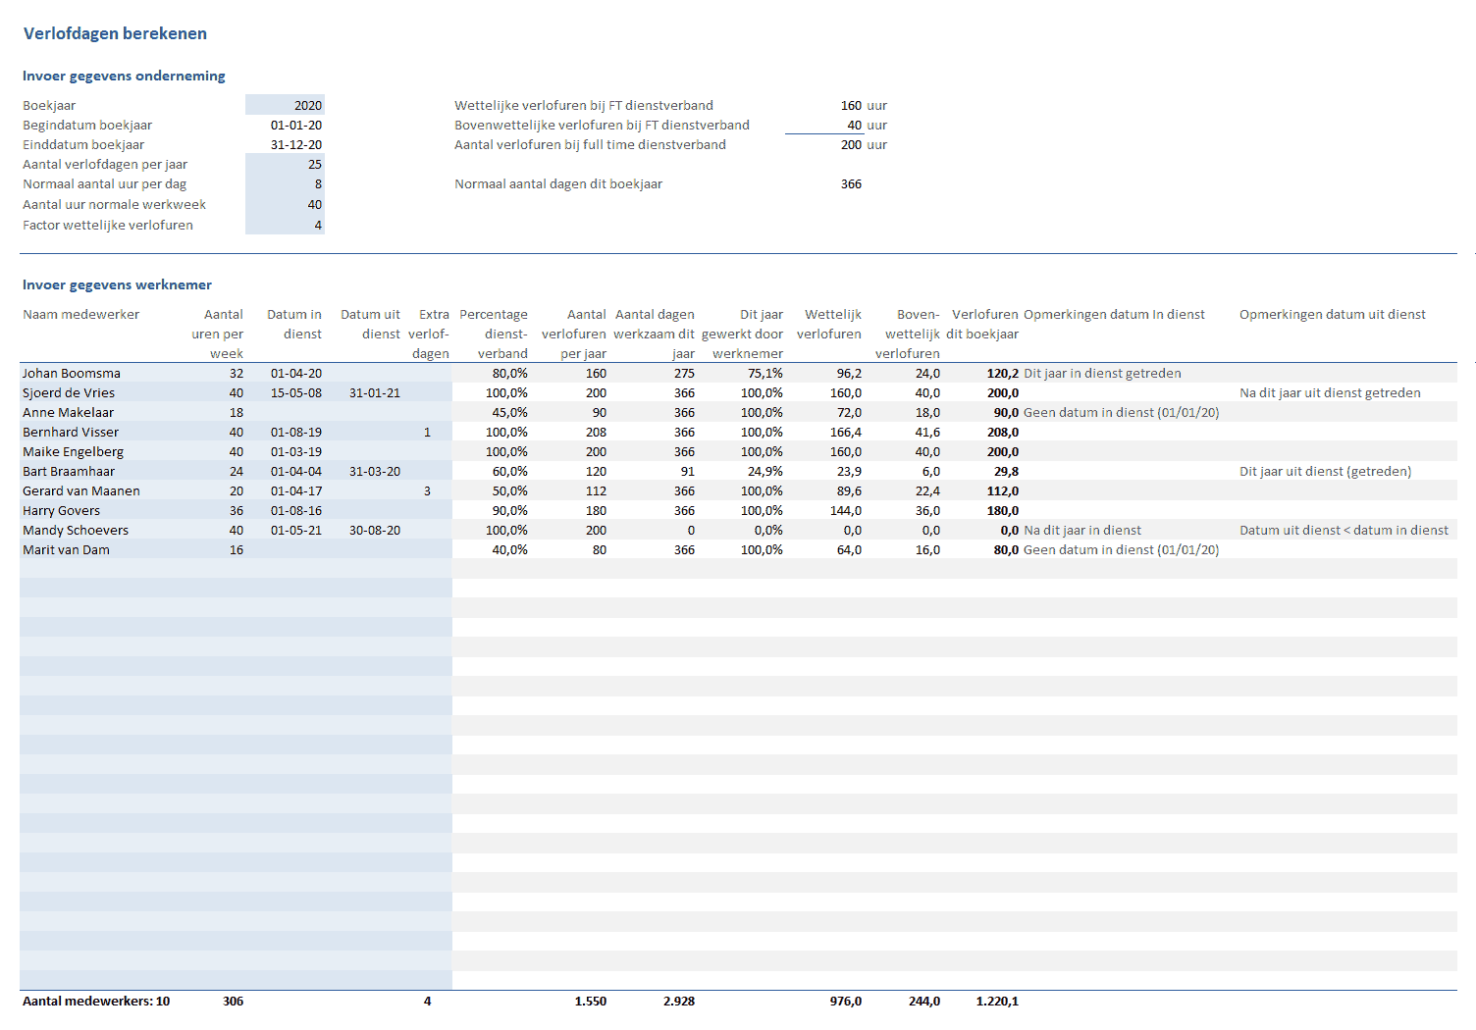This screenshot has width=1476, height=1030.
Task: Edit the Normaal aantal uur per dag cell
Action: coord(285,183)
